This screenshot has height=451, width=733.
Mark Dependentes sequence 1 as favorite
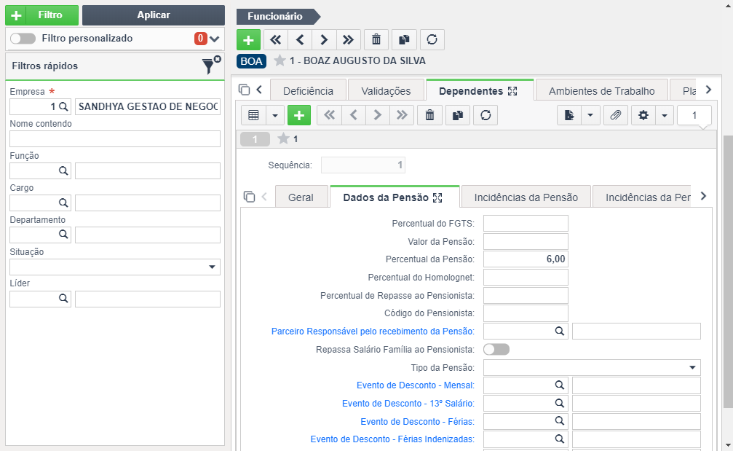283,138
